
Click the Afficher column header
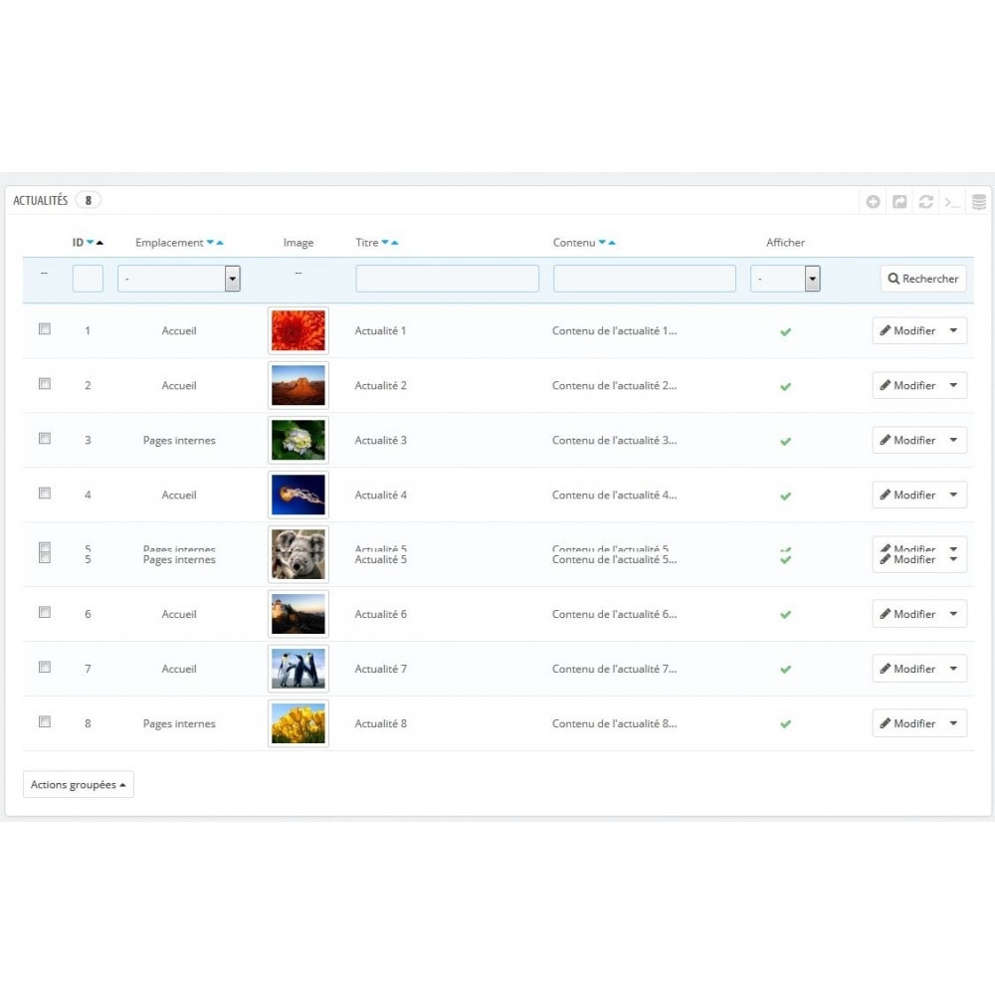[x=786, y=243]
